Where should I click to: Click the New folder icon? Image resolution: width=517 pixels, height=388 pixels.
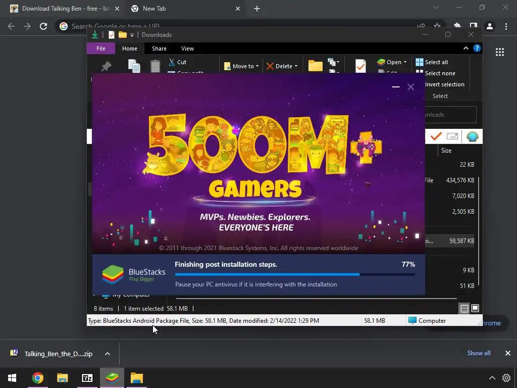point(315,65)
